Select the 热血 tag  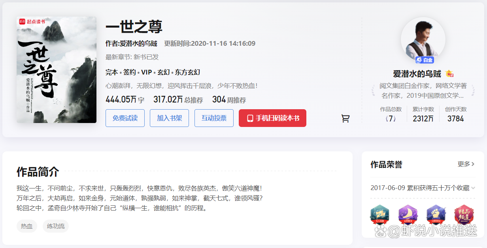[x=27, y=226]
